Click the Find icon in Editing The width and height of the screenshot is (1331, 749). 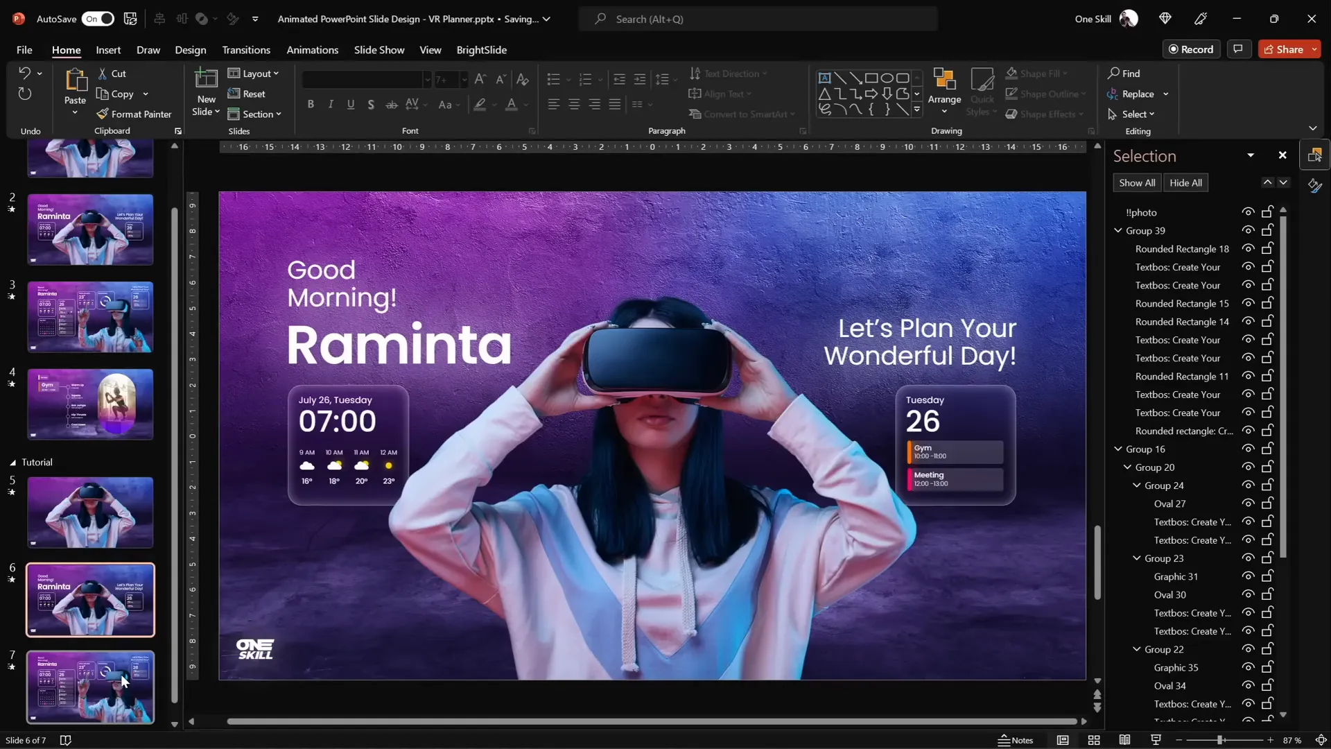[x=1113, y=74]
